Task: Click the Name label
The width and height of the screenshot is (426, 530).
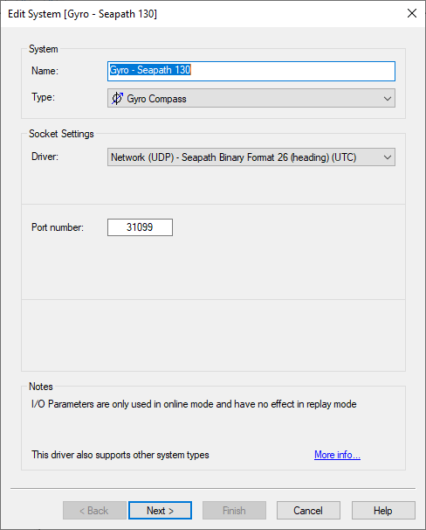Action: point(45,71)
